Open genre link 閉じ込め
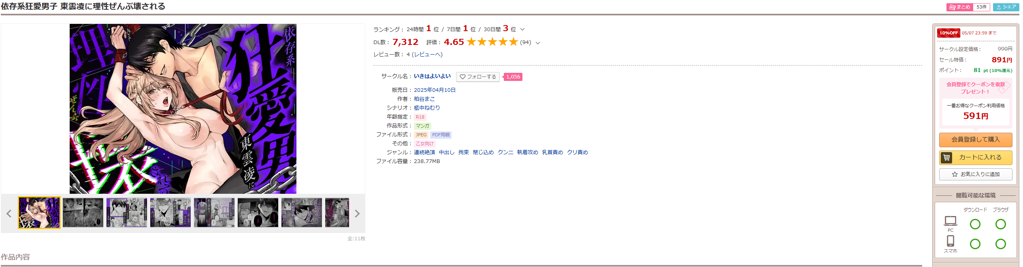Viewport: 1023px width, 267px height. pos(483,153)
